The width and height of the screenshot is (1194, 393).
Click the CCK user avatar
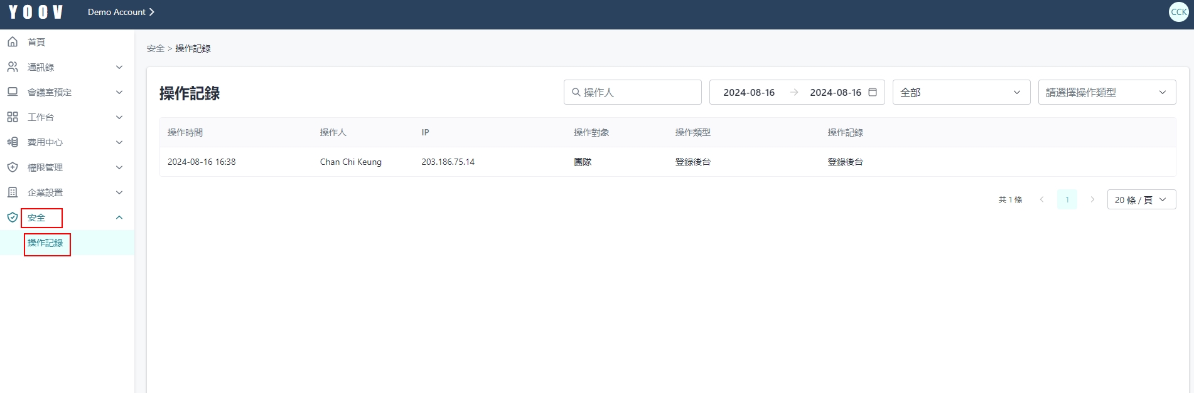[x=1178, y=12]
